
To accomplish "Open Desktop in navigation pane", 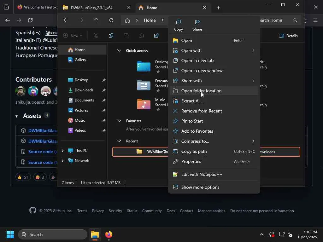I will [x=82, y=80].
